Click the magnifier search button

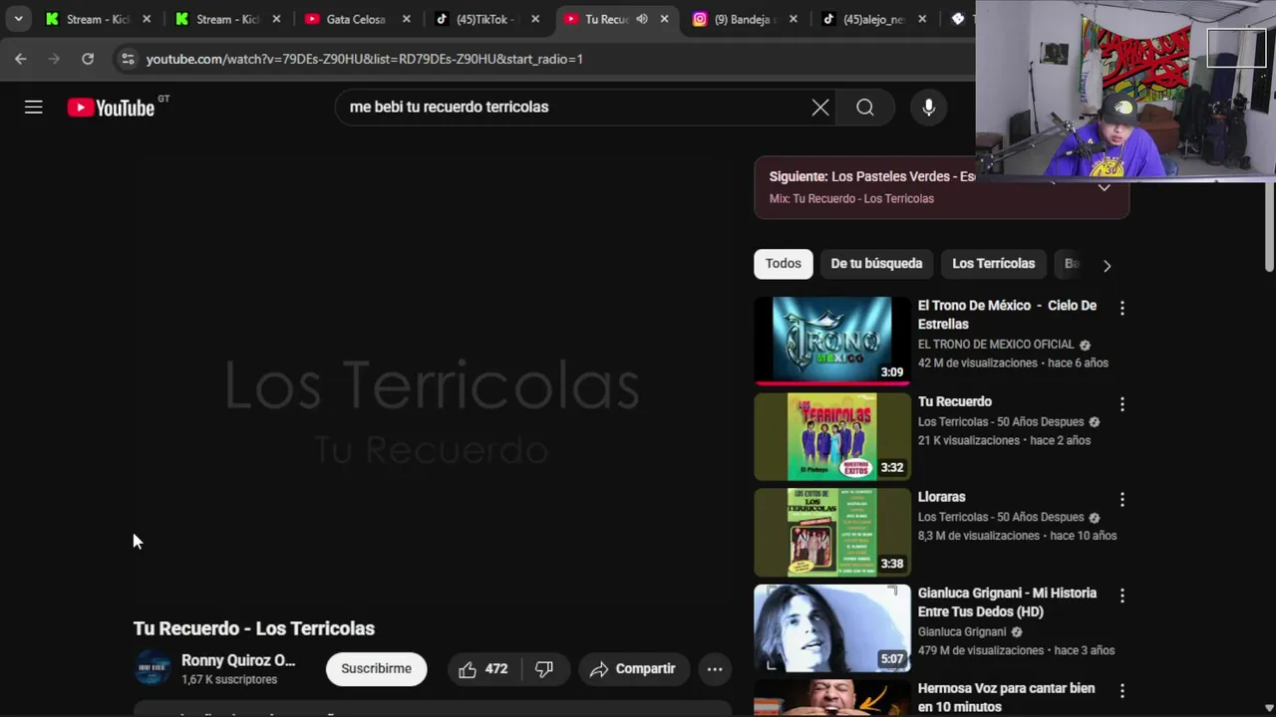click(x=865, y=108)
